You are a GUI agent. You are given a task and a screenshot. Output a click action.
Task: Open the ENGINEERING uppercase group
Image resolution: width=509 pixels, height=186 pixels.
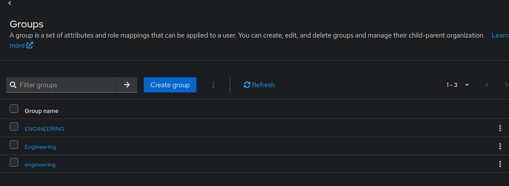45,129
